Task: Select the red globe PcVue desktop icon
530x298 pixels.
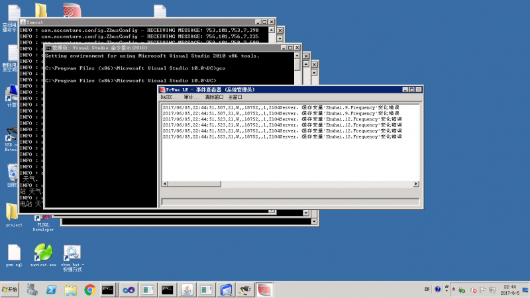Action: [x=72, y=10]
